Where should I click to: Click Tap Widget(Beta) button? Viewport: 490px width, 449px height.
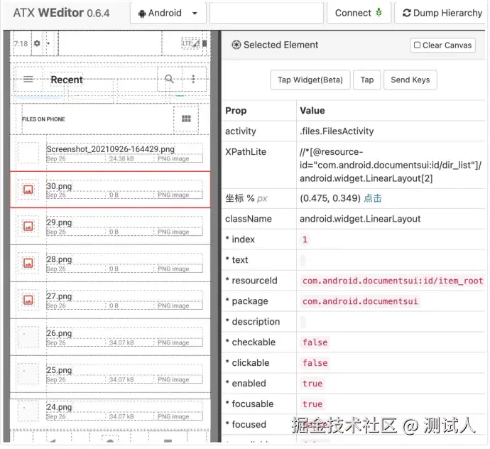coord(310,80)
